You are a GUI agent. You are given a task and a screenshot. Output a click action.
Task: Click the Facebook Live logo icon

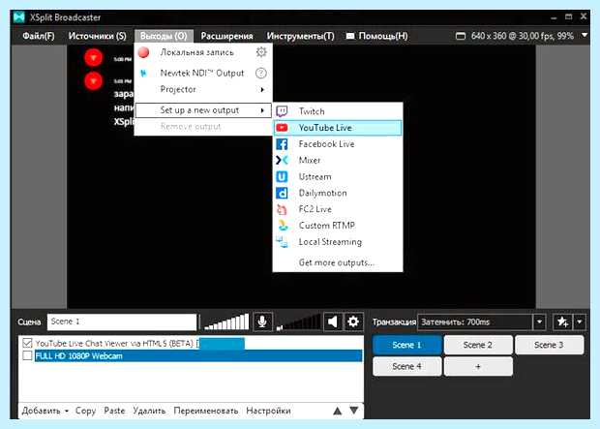(x=282, y=144)
